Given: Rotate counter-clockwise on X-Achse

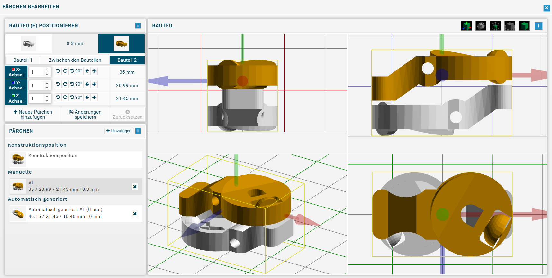Looking at the screenshot, I should (58, 71).
